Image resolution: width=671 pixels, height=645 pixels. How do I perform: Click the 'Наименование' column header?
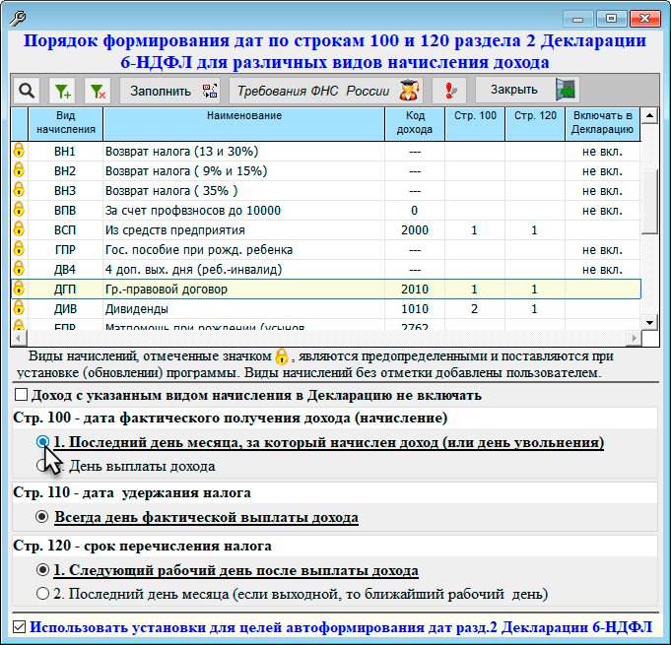pos(244,123)
